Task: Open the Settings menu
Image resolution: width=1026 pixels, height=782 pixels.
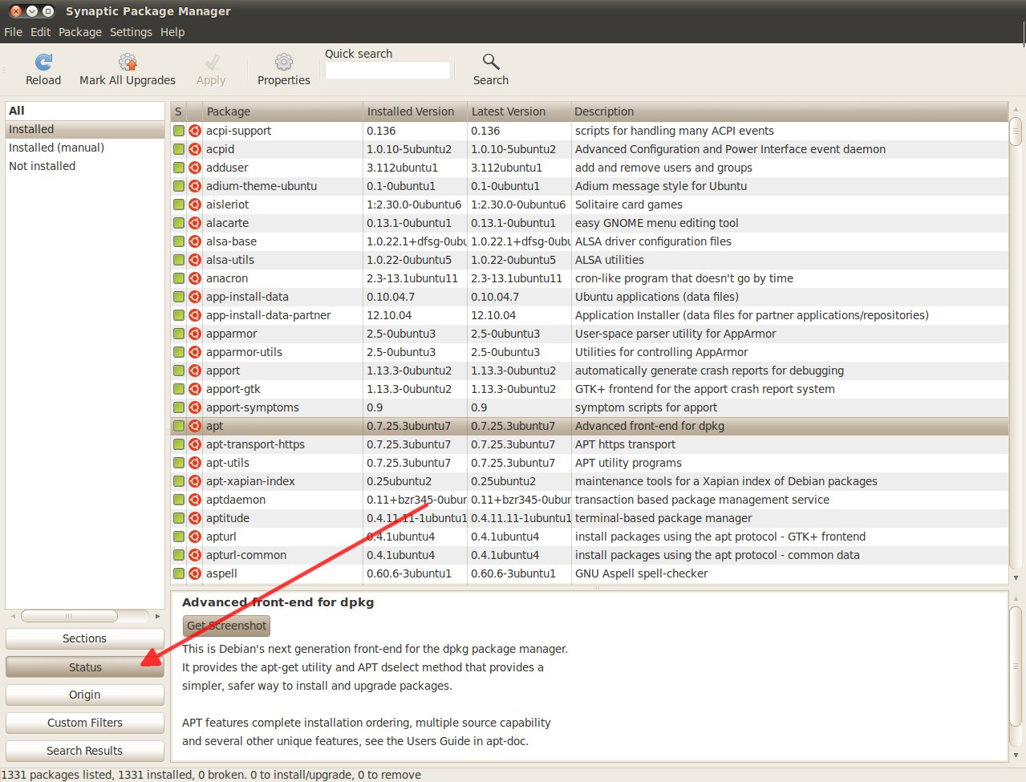Action: click(x=131, y=32)
